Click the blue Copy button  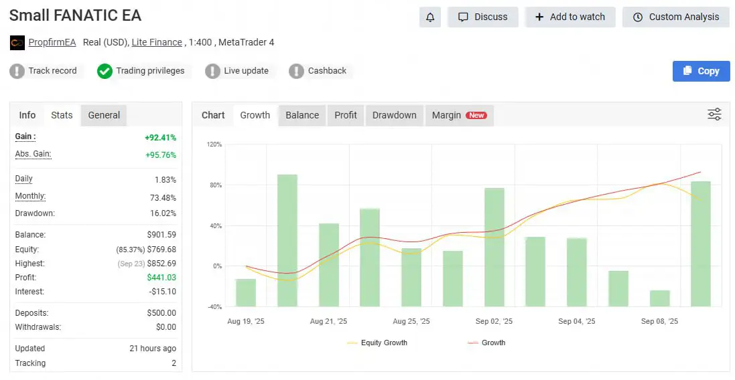(x=701, y=71)
